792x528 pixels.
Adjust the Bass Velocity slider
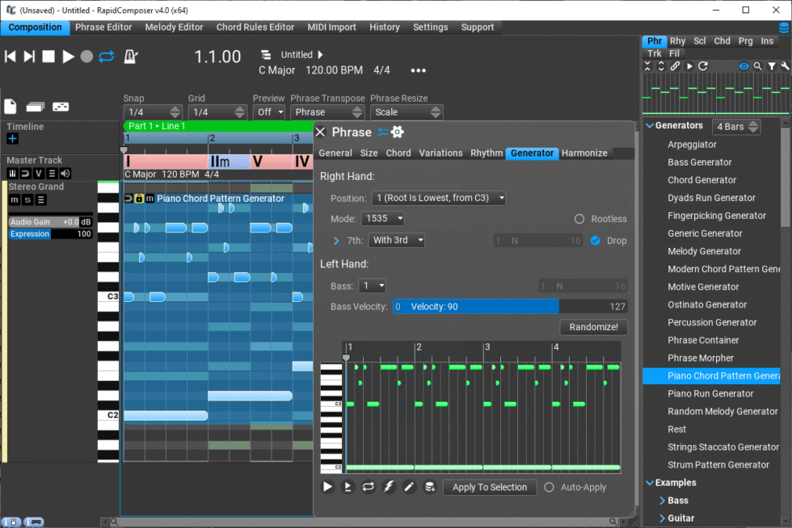click(x=475, y=307)
